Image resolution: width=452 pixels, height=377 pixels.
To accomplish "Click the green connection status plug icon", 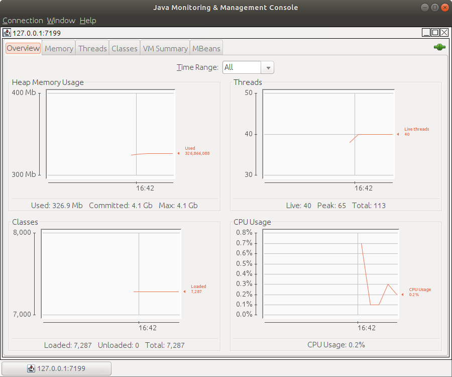I will 439,47.
